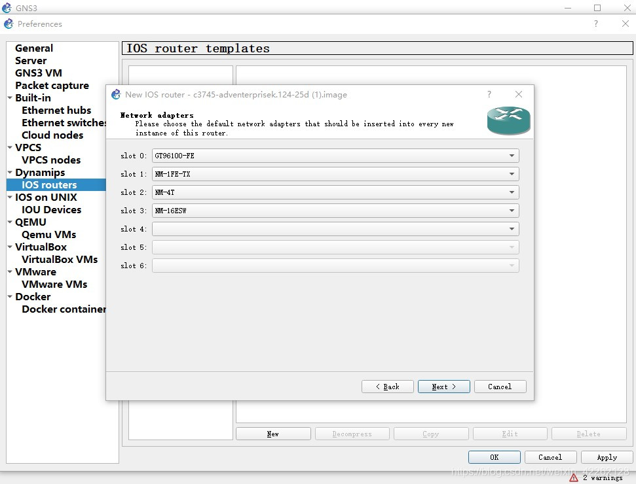This screenshot has height=484, width=636.
Task: Collapse the VMware tree section
Action: point(10,272)
